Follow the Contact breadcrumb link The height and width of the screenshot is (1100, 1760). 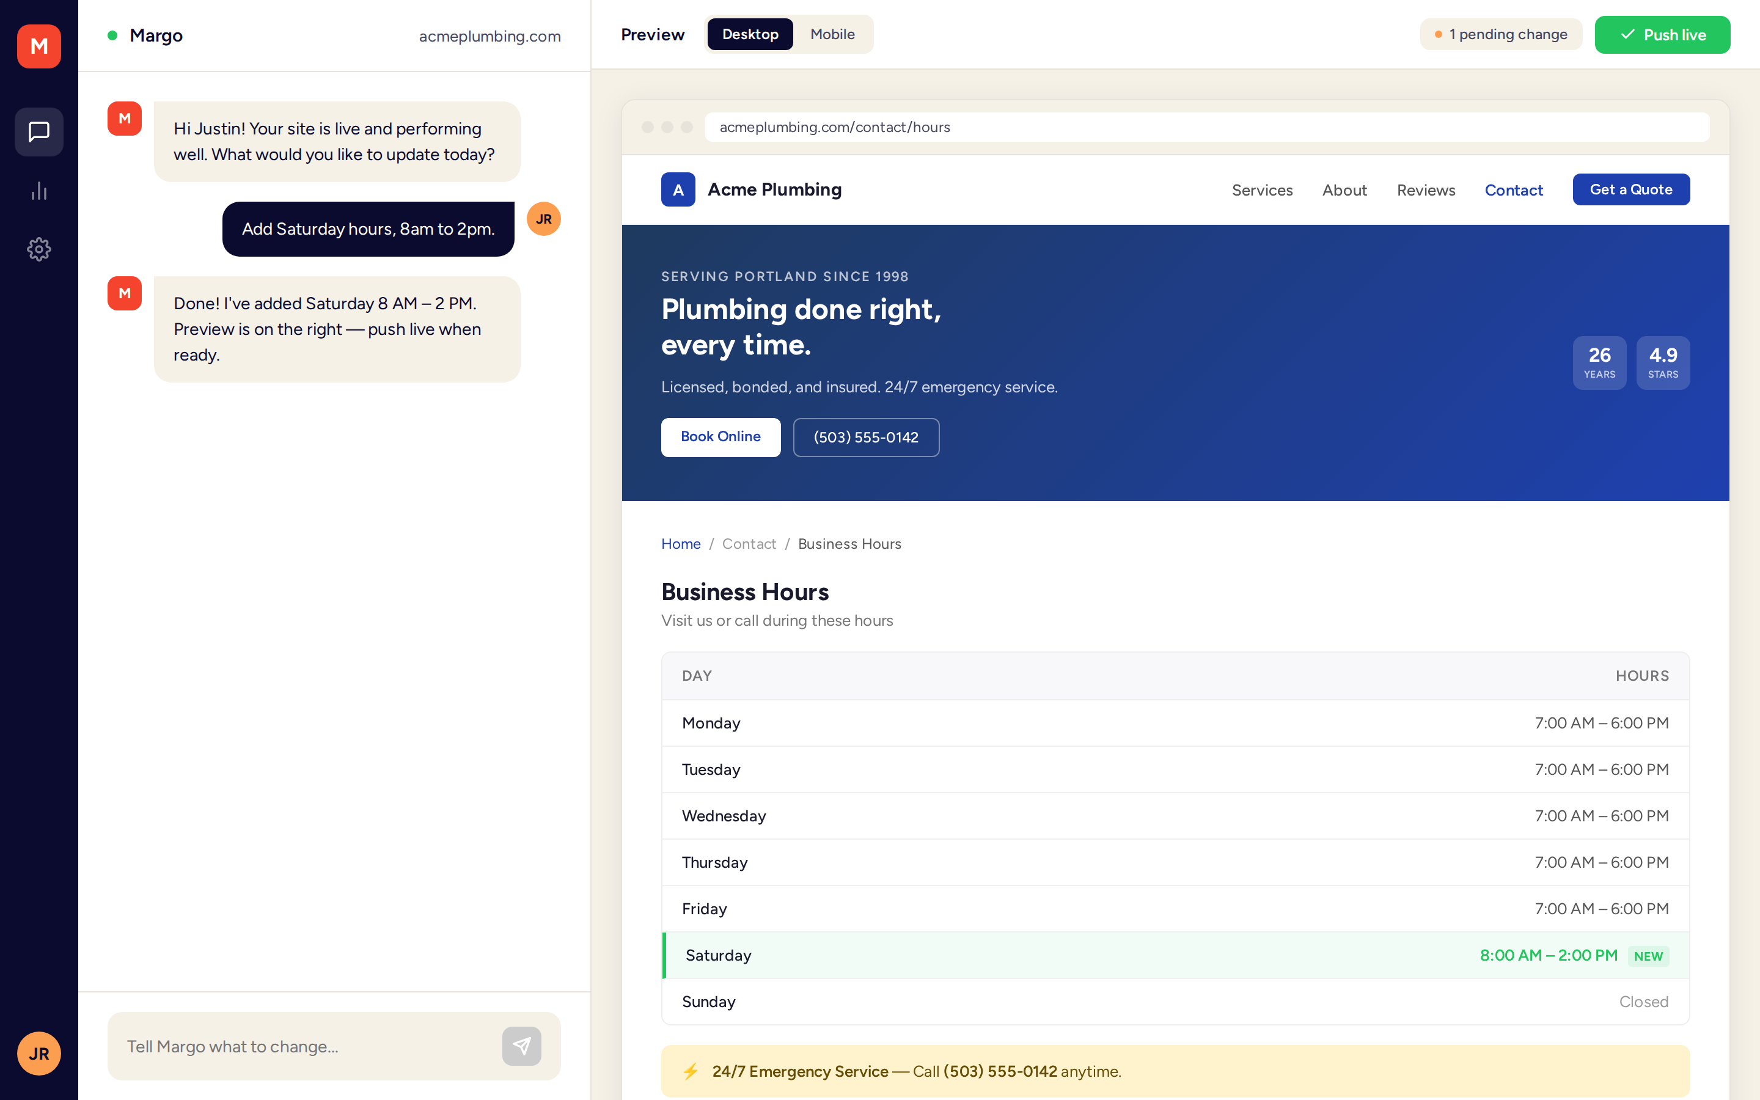[749, 544]
